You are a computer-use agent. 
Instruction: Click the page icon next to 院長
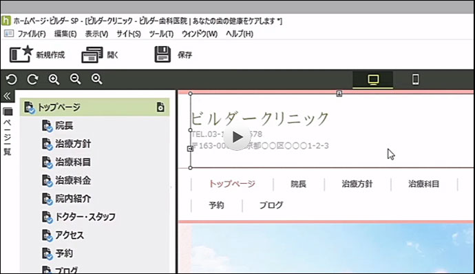(x=47, y=126)
